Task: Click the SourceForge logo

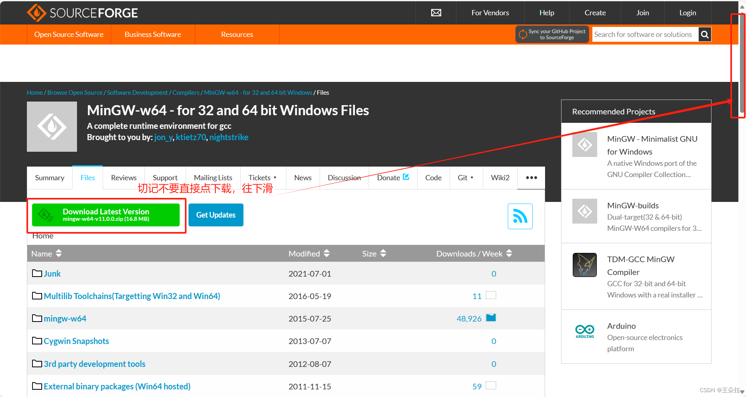Action: (x=82, y=13)
